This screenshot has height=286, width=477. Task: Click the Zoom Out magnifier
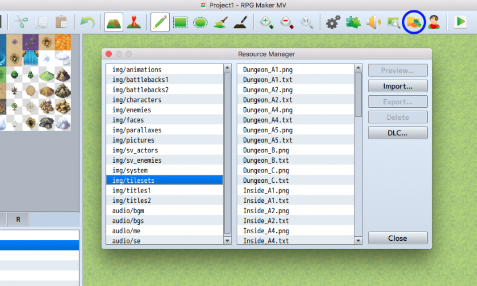point(287,22)
